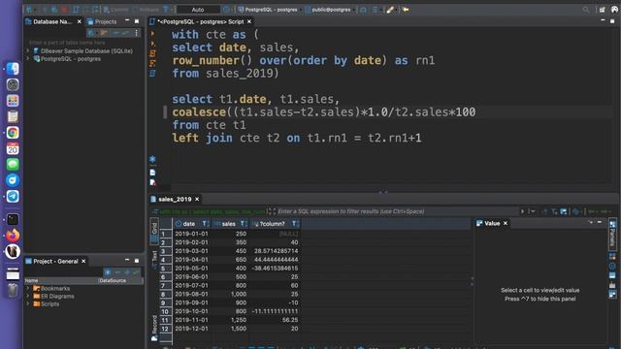The width and height of the screenshot is (621, 349).
Task: Open the Auto transaction mode dropdown
Action: point(198,10)
